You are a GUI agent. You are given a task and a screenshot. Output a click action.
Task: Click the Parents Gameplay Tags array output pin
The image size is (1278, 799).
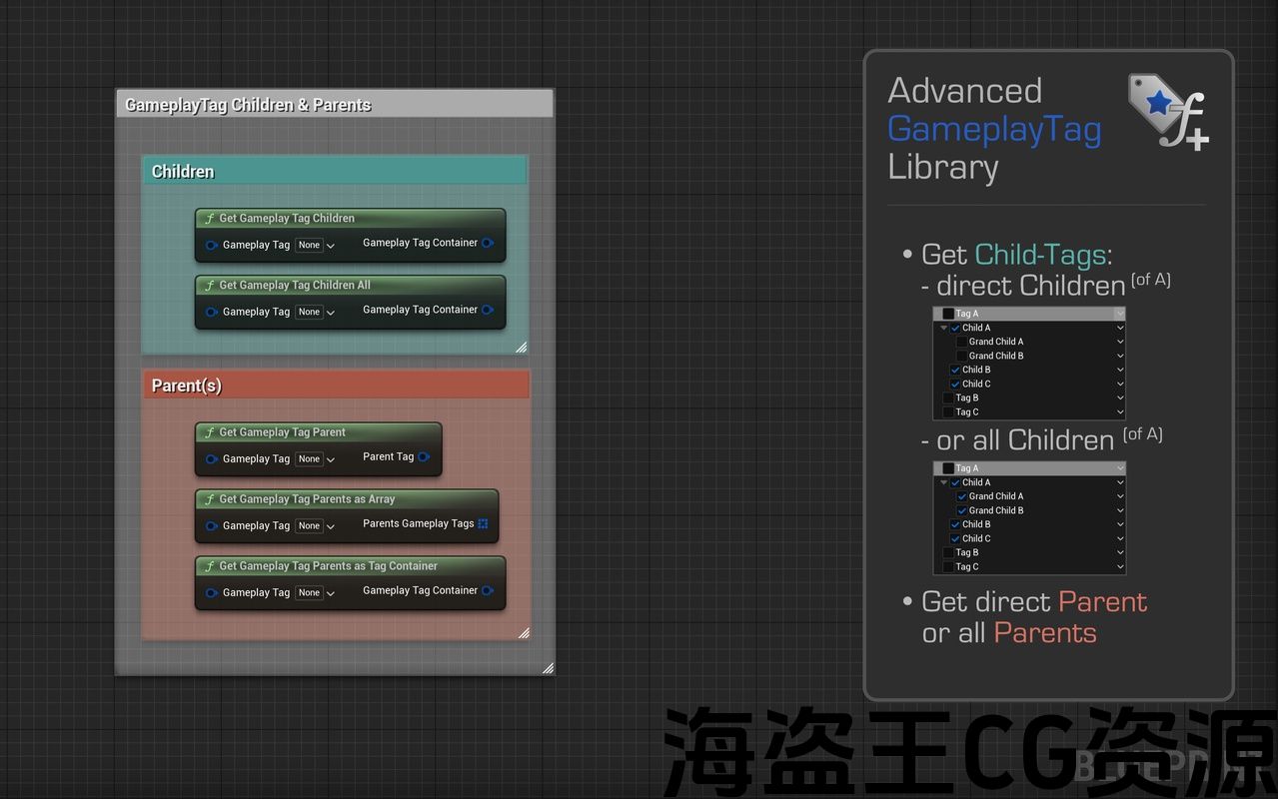pos(483,523)
